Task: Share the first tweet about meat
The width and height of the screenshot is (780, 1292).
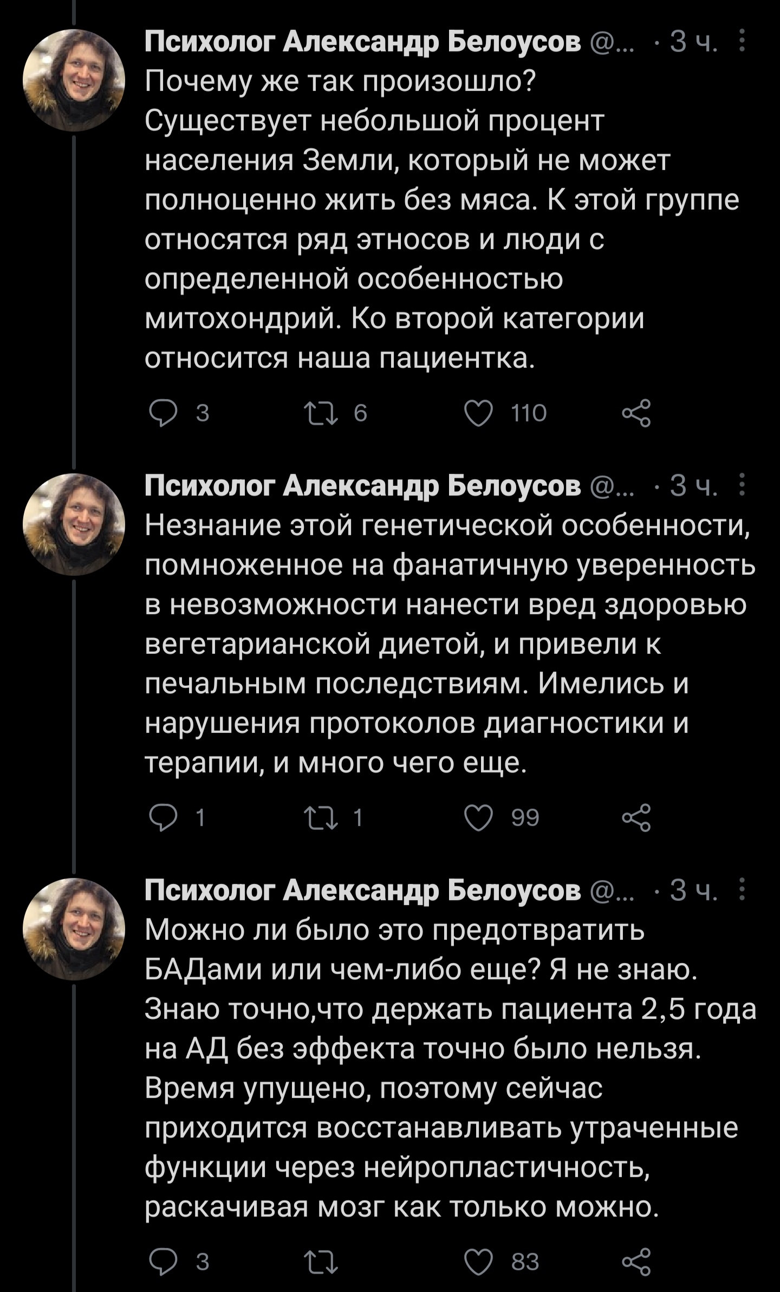Action: point(636,413)
